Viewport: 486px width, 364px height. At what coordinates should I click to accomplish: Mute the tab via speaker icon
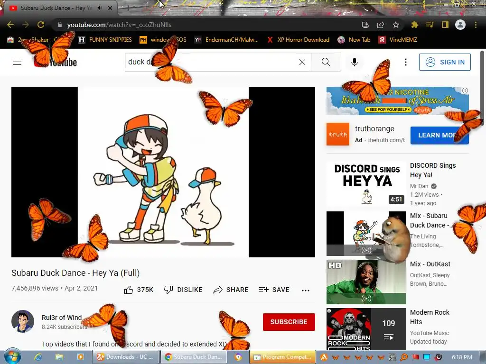(100, 8)
